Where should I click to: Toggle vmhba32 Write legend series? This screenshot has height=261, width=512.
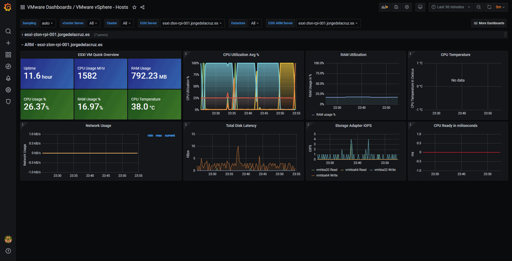[x=385, y=170]
